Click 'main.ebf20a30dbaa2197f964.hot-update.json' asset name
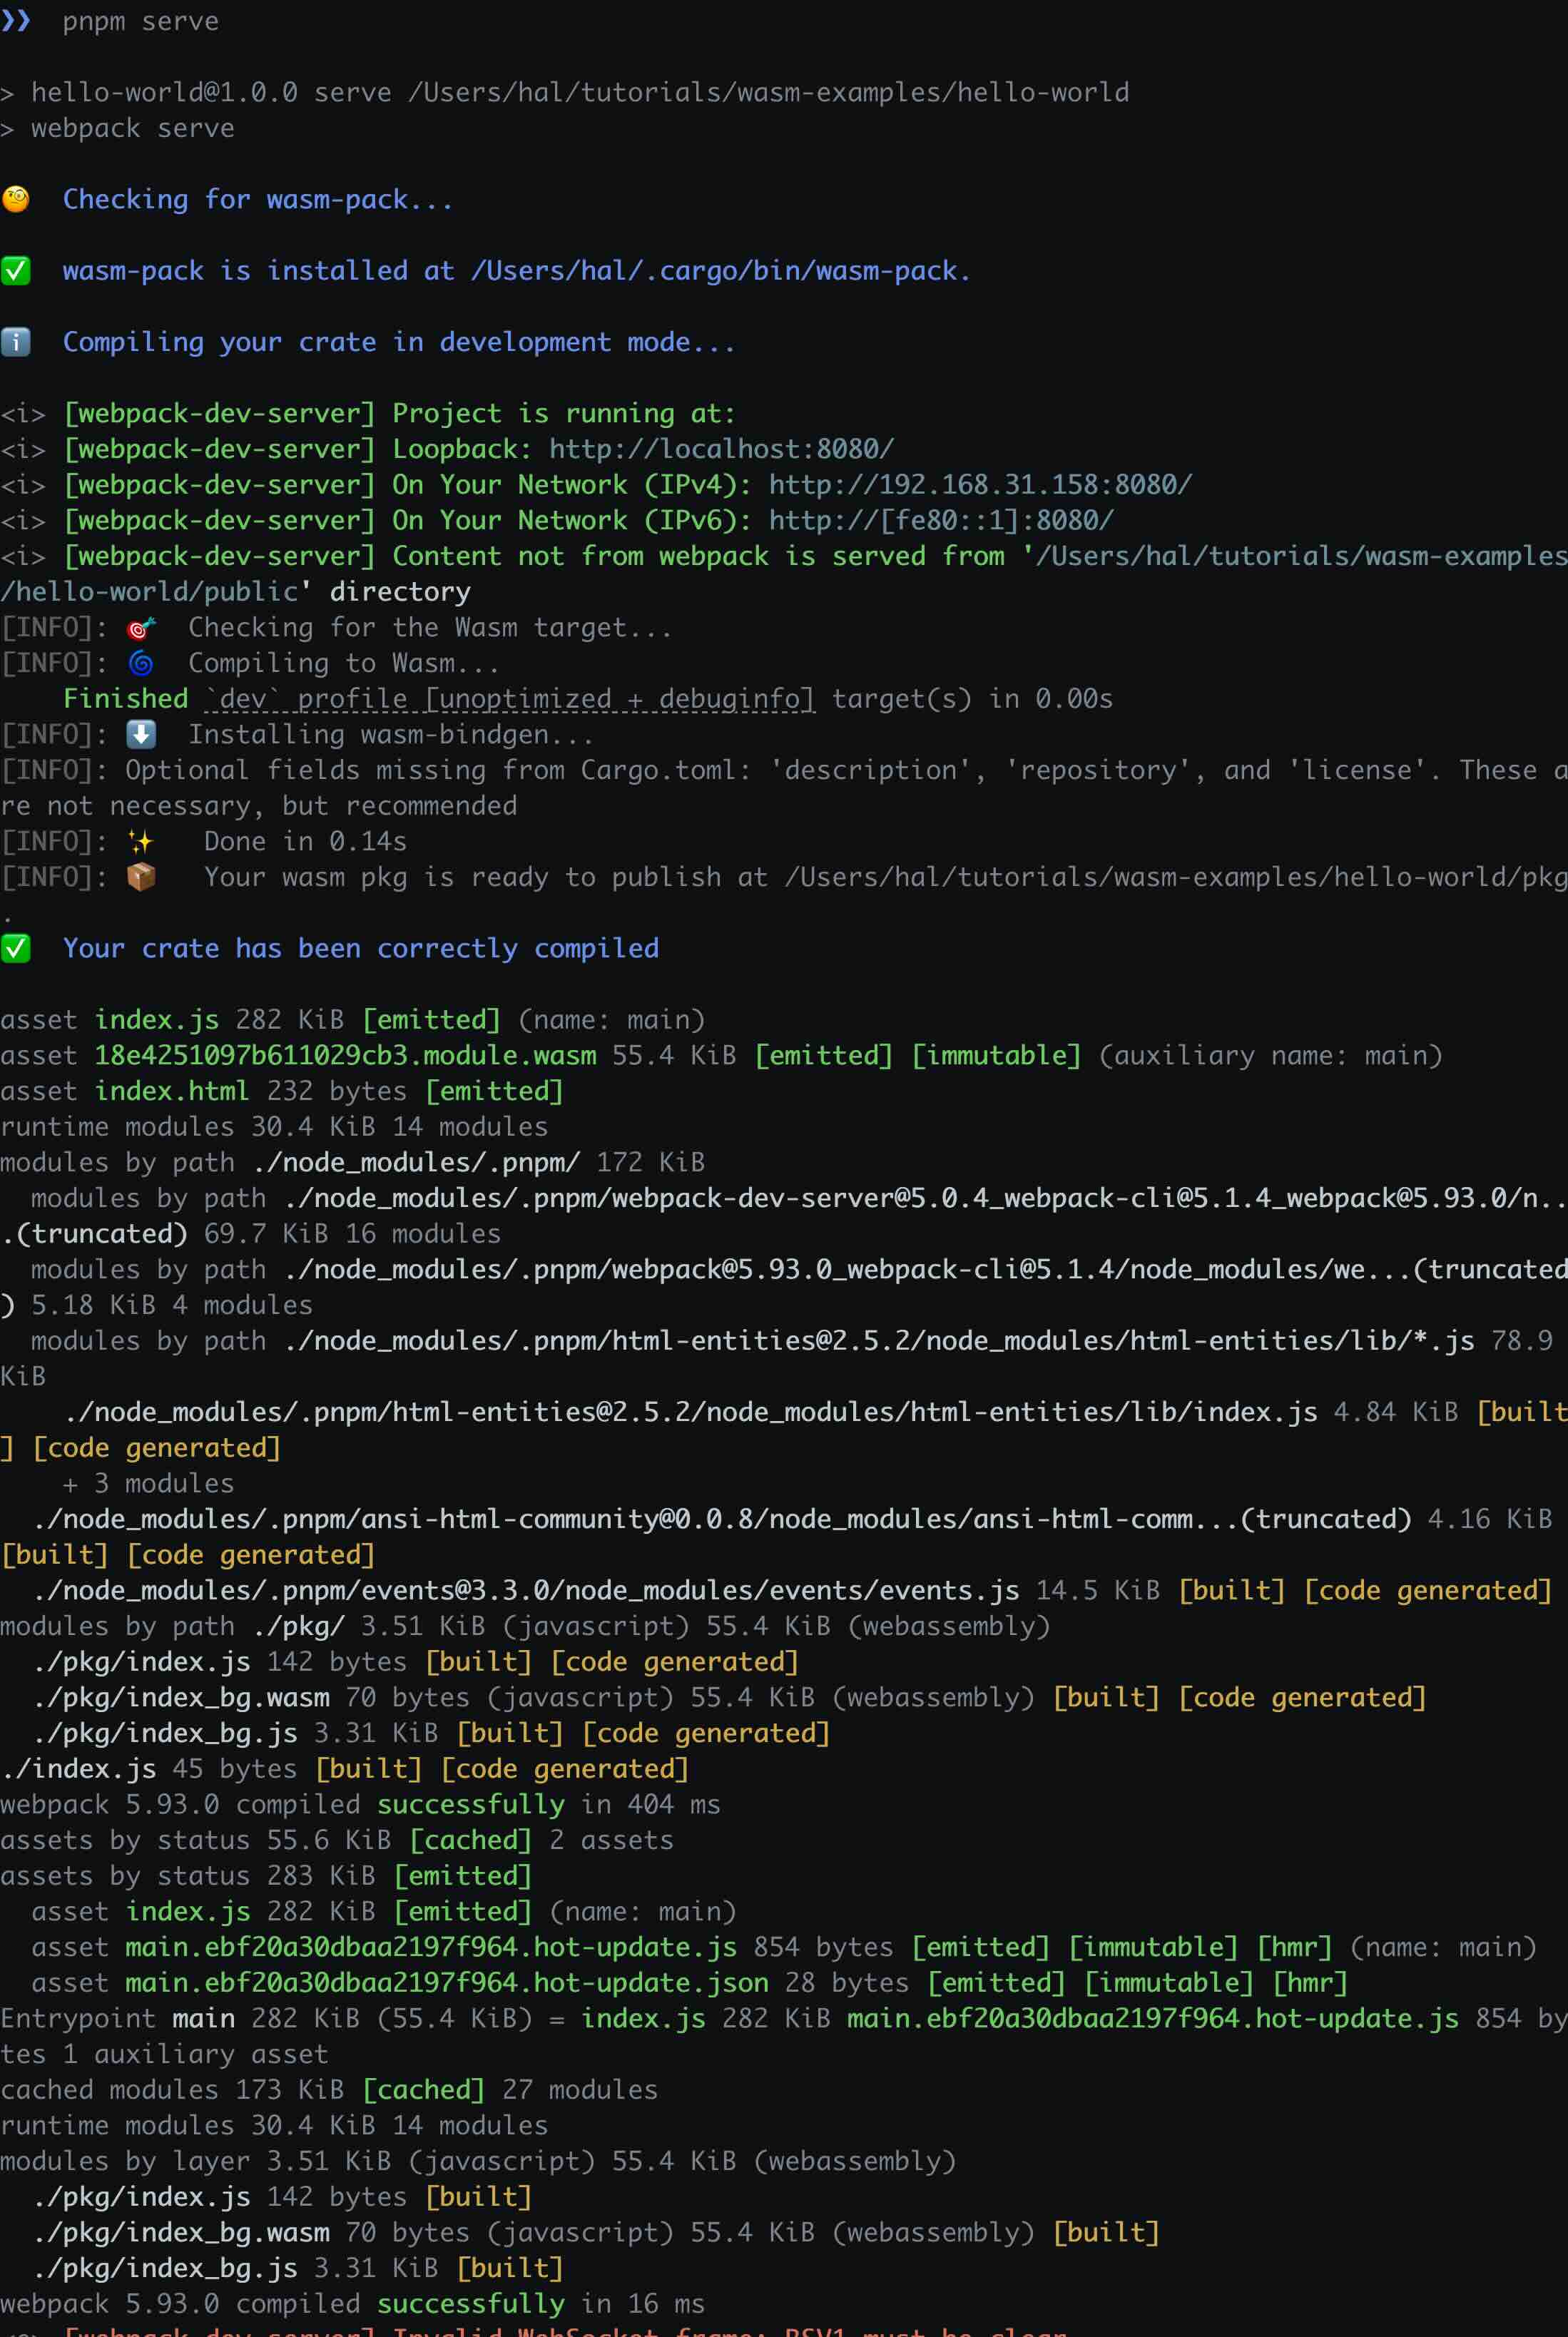 447,1983
